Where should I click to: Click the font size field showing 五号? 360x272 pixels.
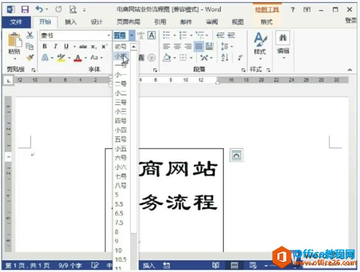[121, 35]
